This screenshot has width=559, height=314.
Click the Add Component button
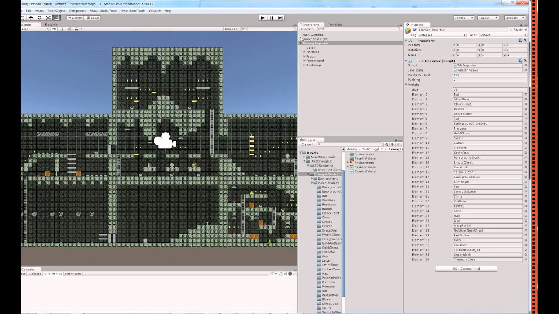466,269
